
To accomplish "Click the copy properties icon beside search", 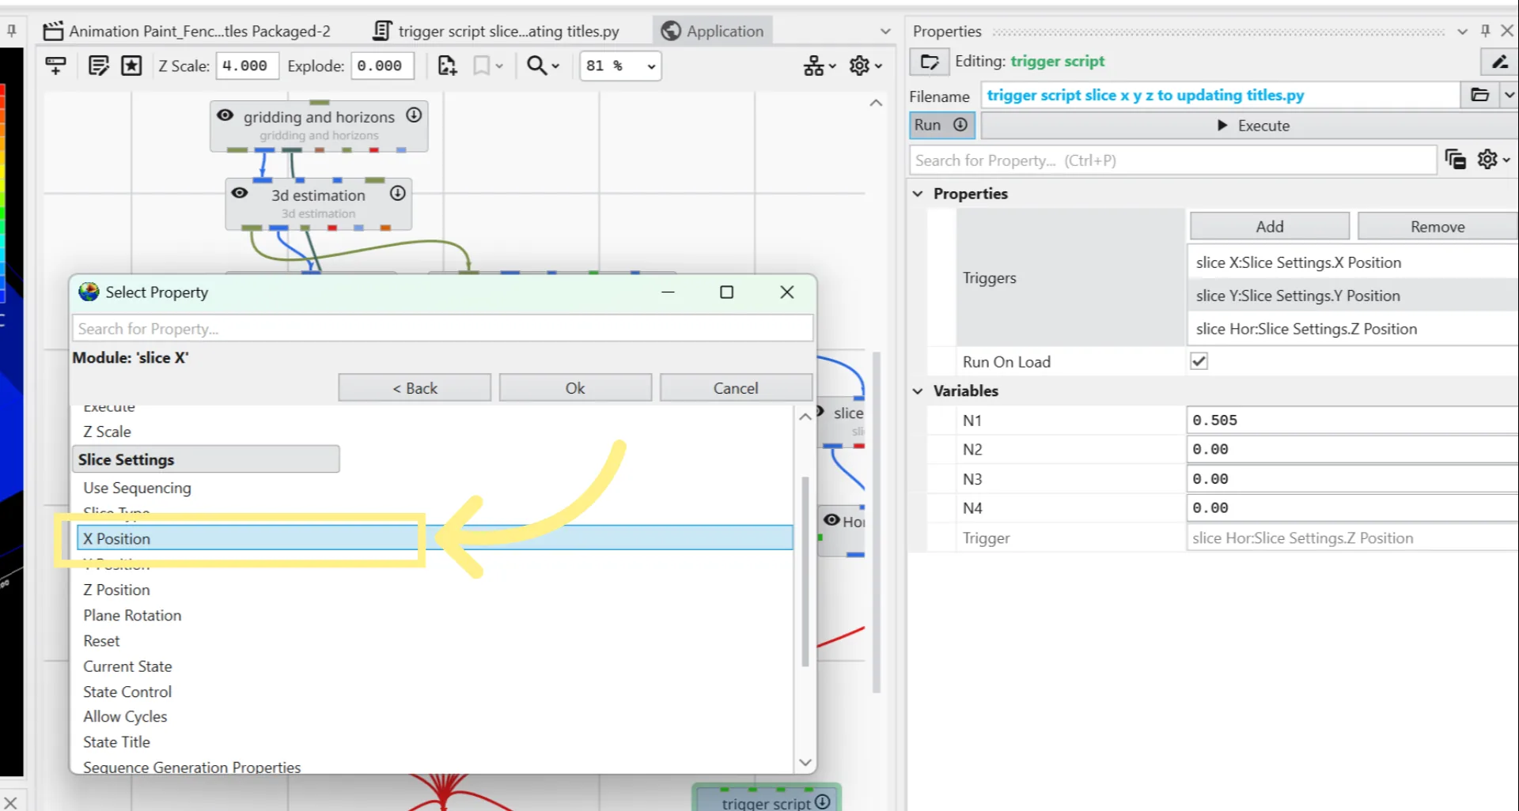I will pos(1455,160).
